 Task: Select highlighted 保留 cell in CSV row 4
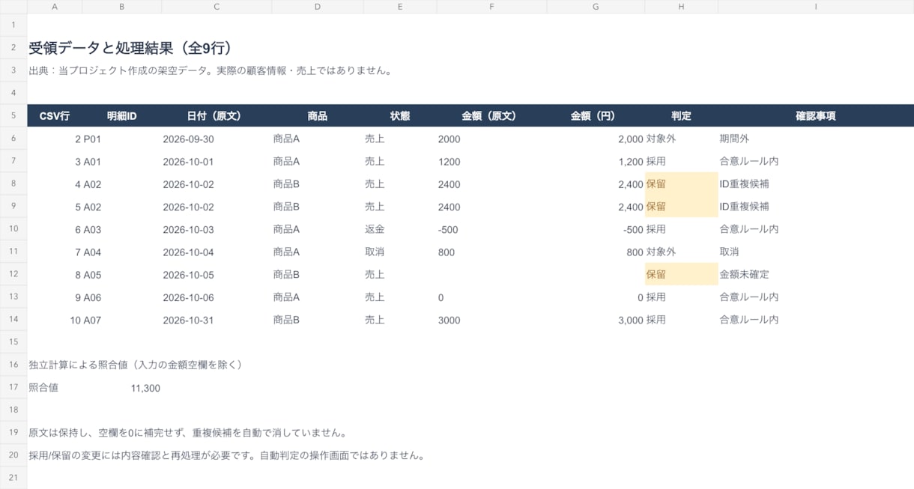point(681,184)
